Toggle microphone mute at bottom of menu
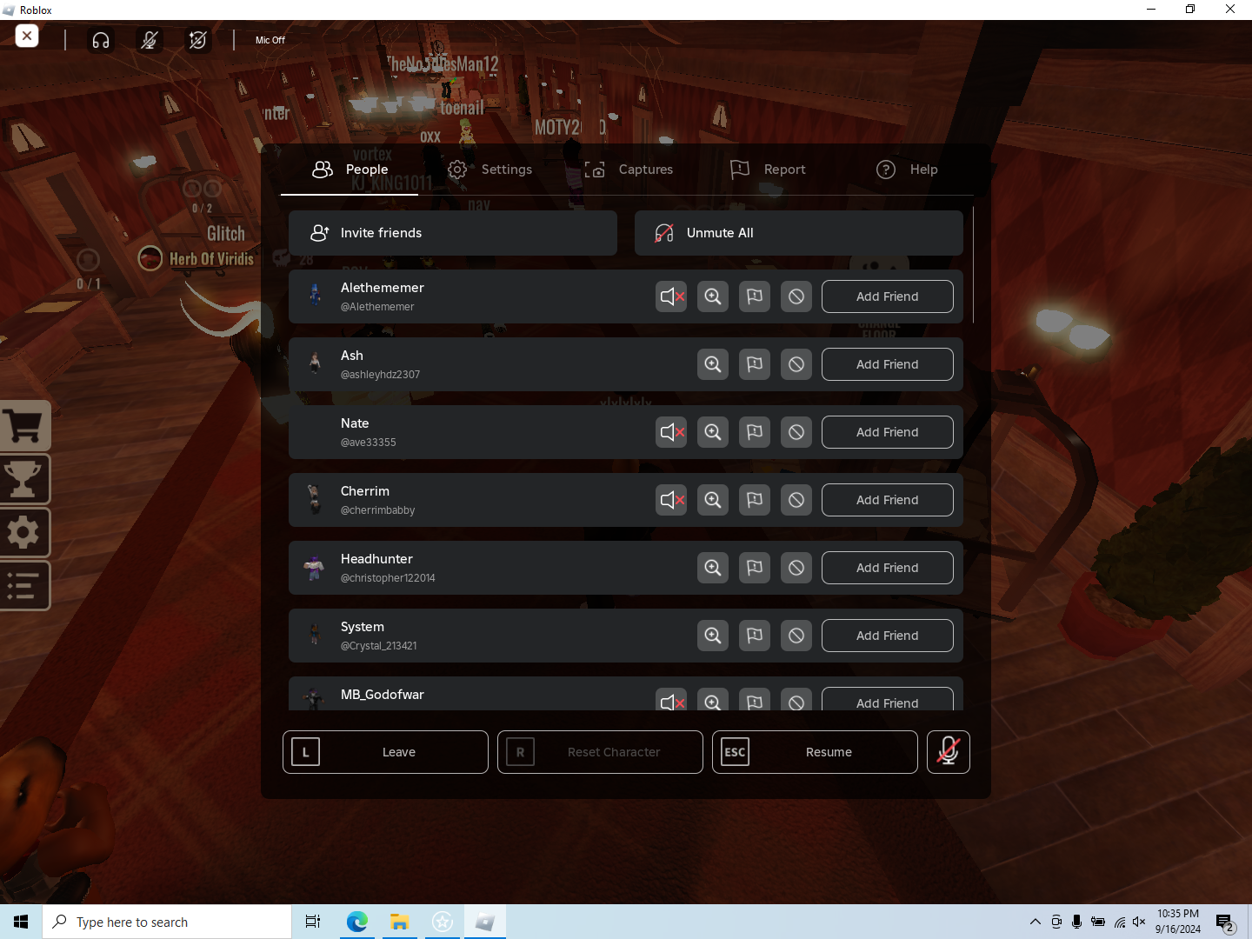This screenshot has width=1252, height=939. coord(949,752)
